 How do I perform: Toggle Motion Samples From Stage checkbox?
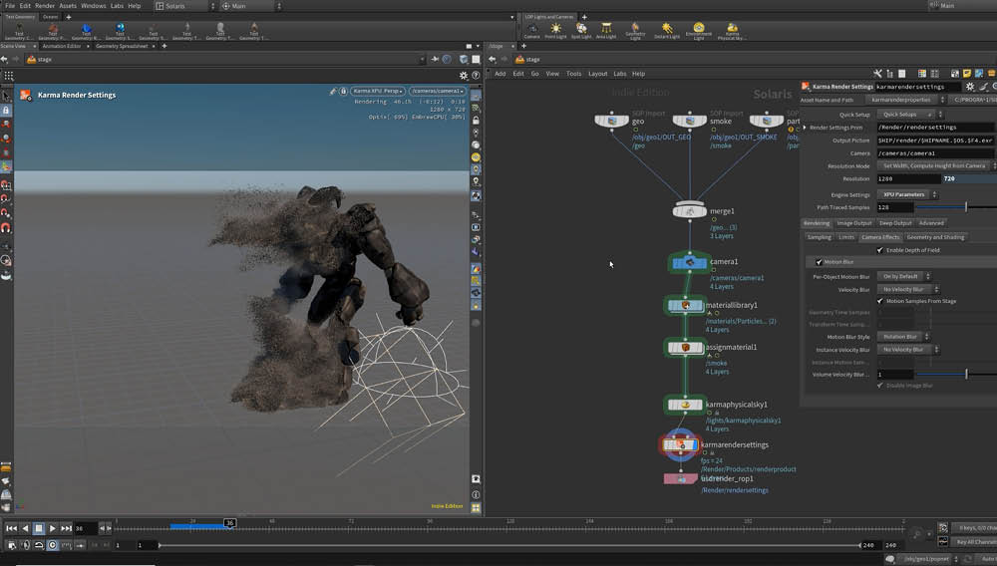click(x=879, y=301)
